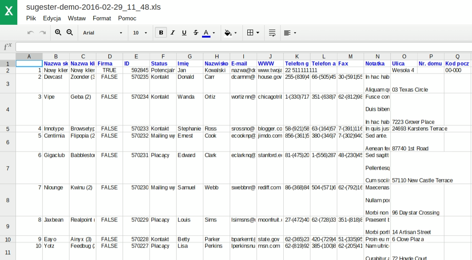Open the Arial font family dropdown
Image resolution: width=472 pixels, height=260 pixels.
click(x=103, y=33)
